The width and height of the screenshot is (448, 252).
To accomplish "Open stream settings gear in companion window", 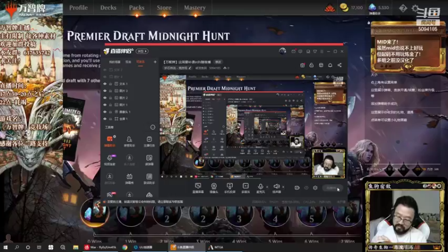I will click(x=315, y=188).
